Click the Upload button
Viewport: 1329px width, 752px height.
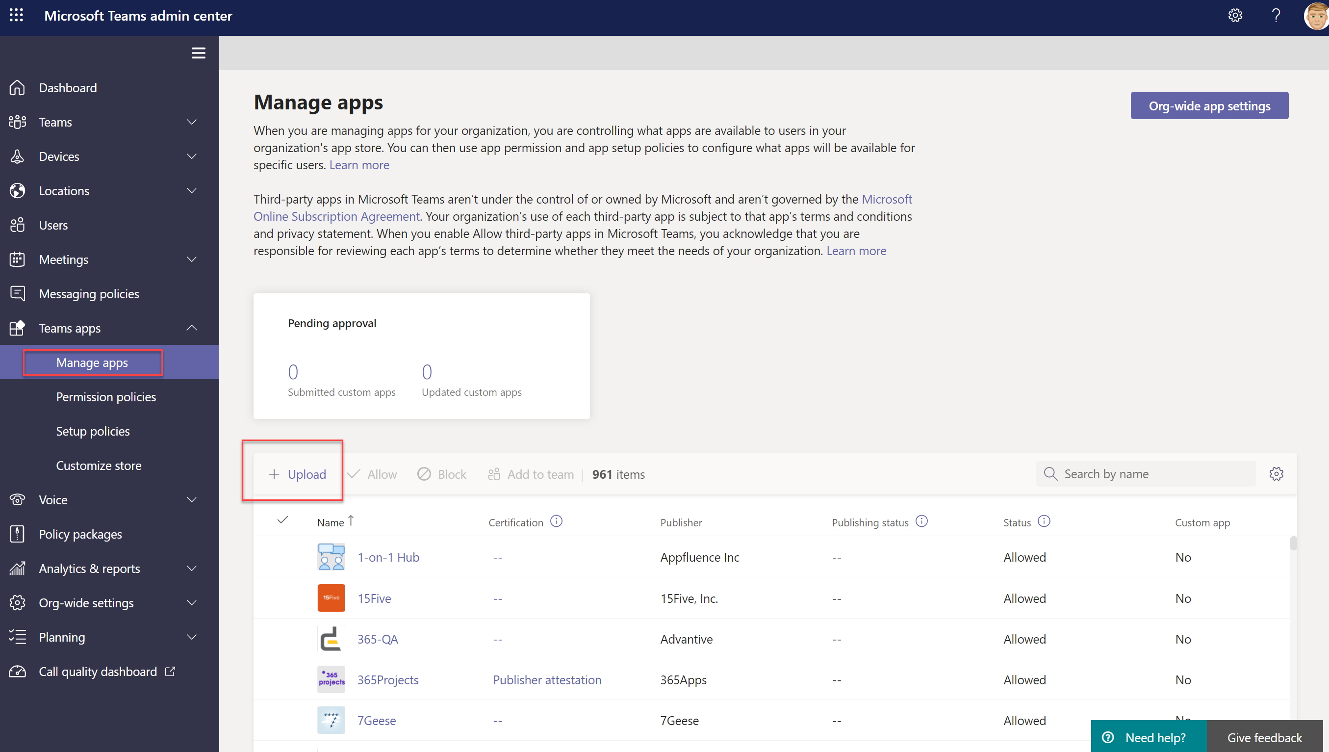[x=297, y=473]
